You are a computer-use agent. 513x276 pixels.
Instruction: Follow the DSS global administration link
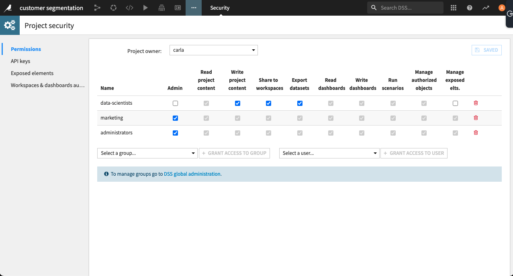tap(192, 174)
